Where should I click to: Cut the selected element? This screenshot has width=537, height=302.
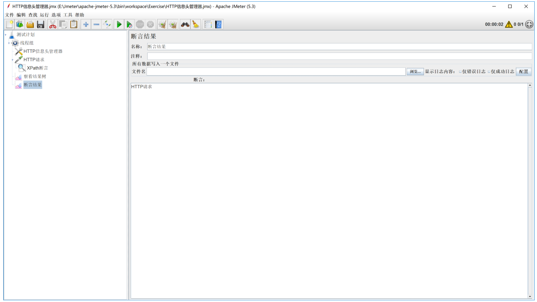[52, 24]
